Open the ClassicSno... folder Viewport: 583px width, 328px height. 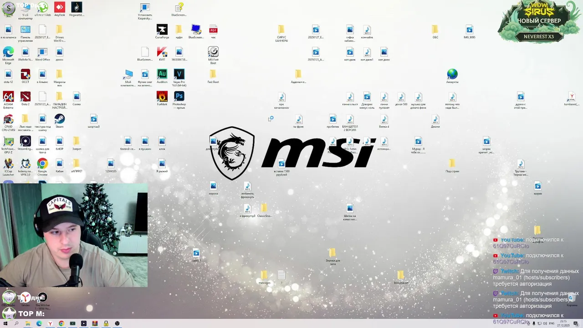(x=264, y=210)
